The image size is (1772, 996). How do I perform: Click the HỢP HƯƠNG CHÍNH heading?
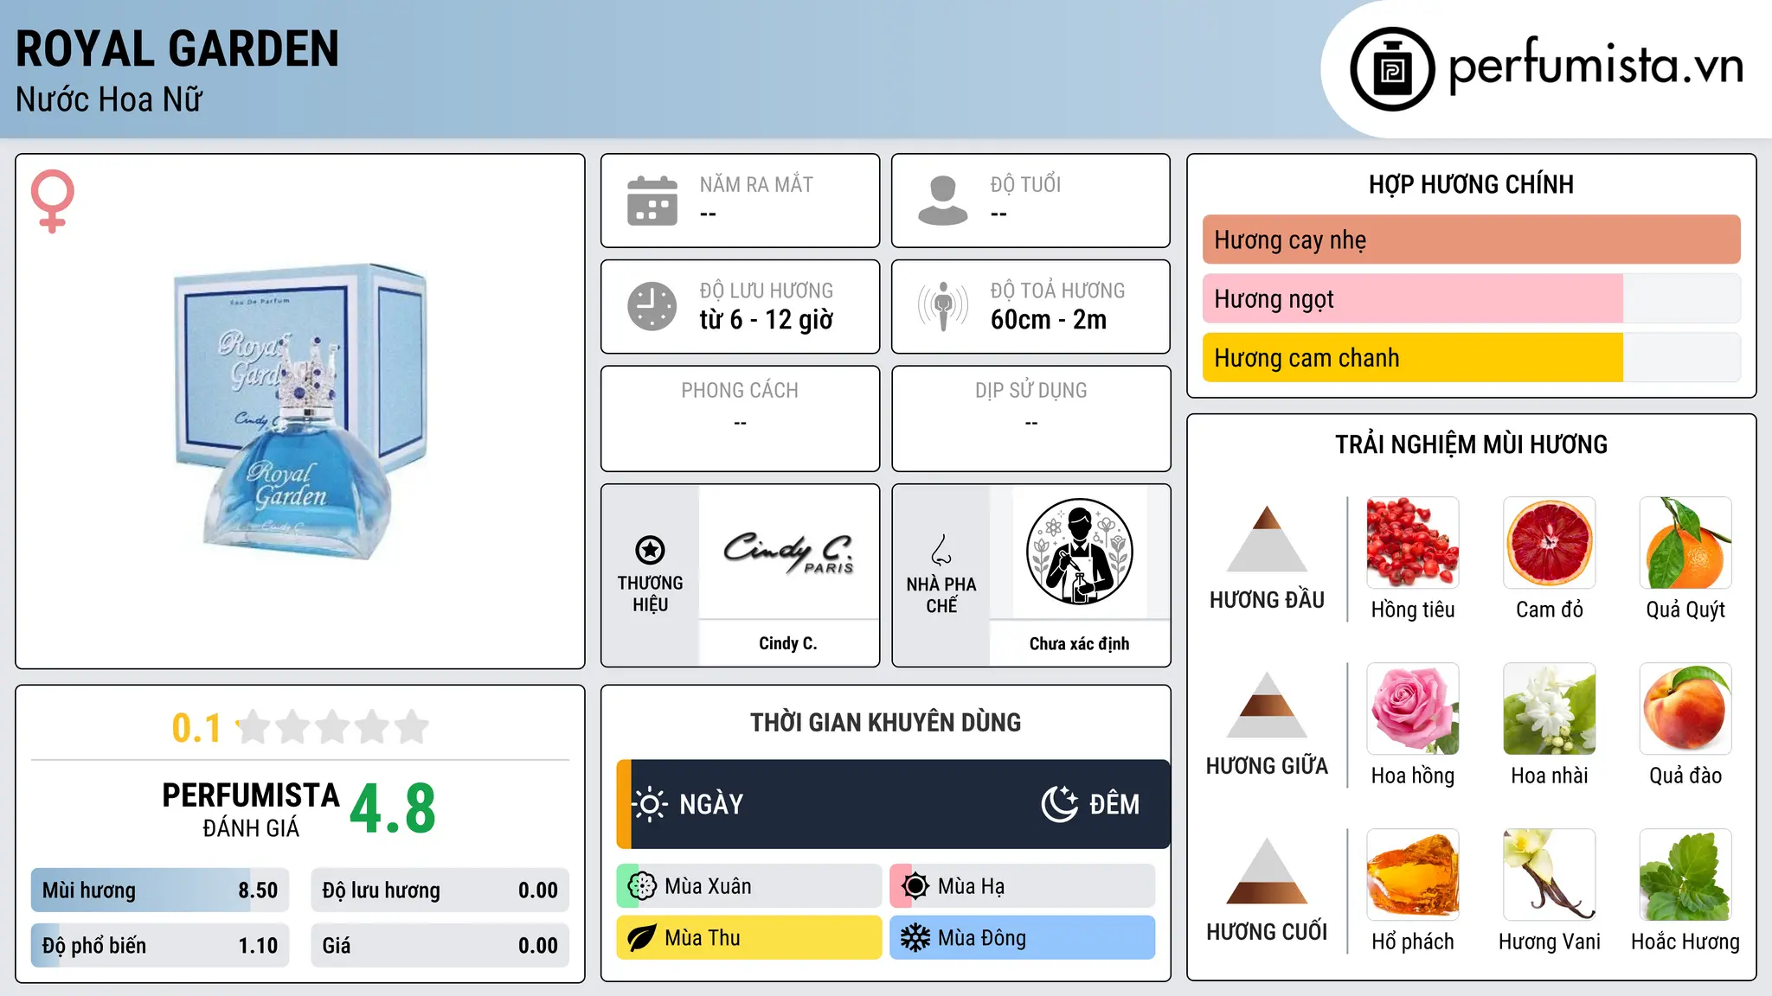[1472, 184]
